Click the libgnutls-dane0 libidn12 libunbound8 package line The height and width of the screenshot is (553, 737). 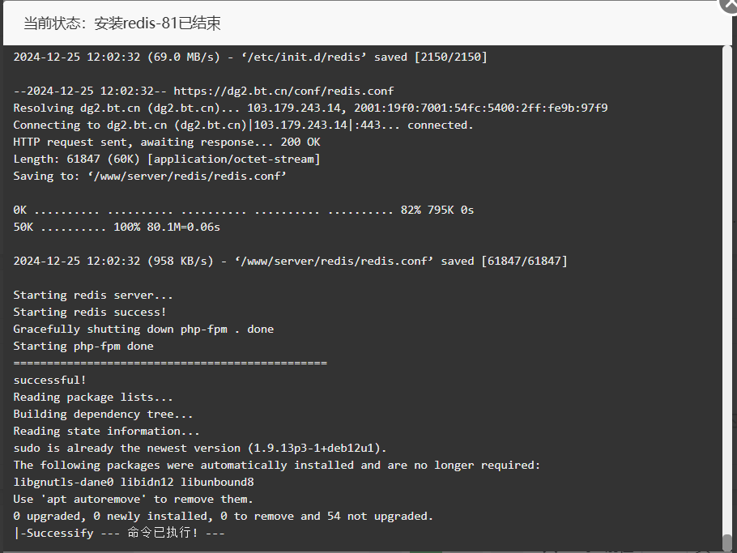tap(134, 482)
